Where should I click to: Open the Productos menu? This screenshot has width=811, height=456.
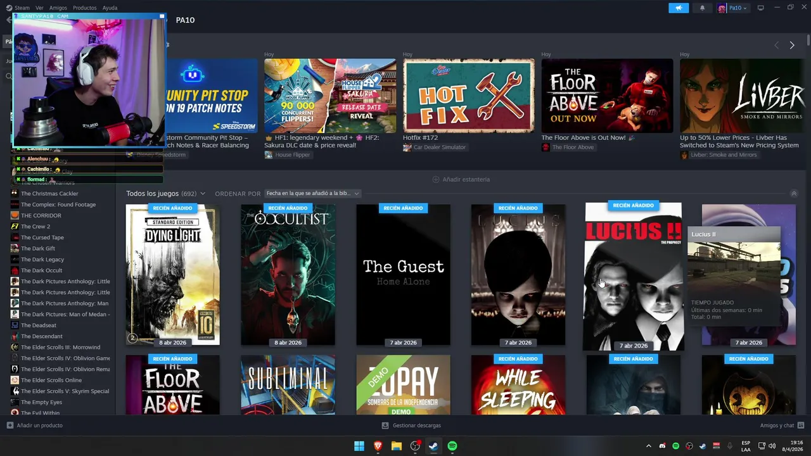tap(84, 8)
